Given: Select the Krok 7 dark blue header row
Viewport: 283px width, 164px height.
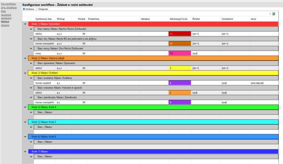Looking at the screenshot, I should tap(153, 151).
